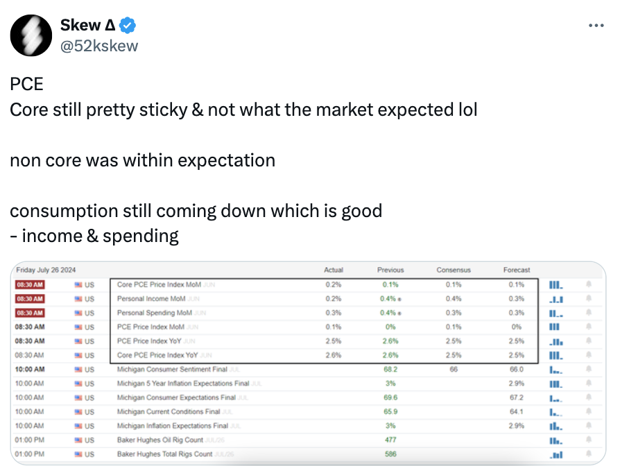
Task: Open the embedded economic calendar image
Action: tap(308, 363)
